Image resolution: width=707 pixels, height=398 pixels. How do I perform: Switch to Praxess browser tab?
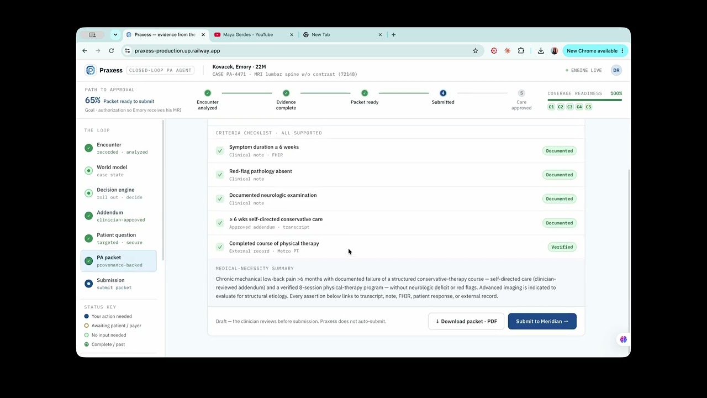166,34
